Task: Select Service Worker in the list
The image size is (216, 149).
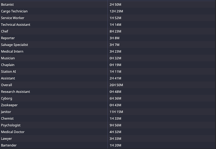Action: pyautogui.click(x=13, y=18)
